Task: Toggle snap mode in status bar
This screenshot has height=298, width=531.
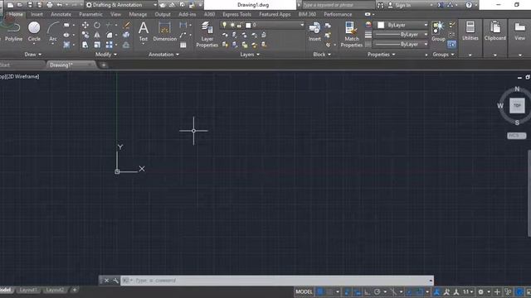Action: click(329, 291)
